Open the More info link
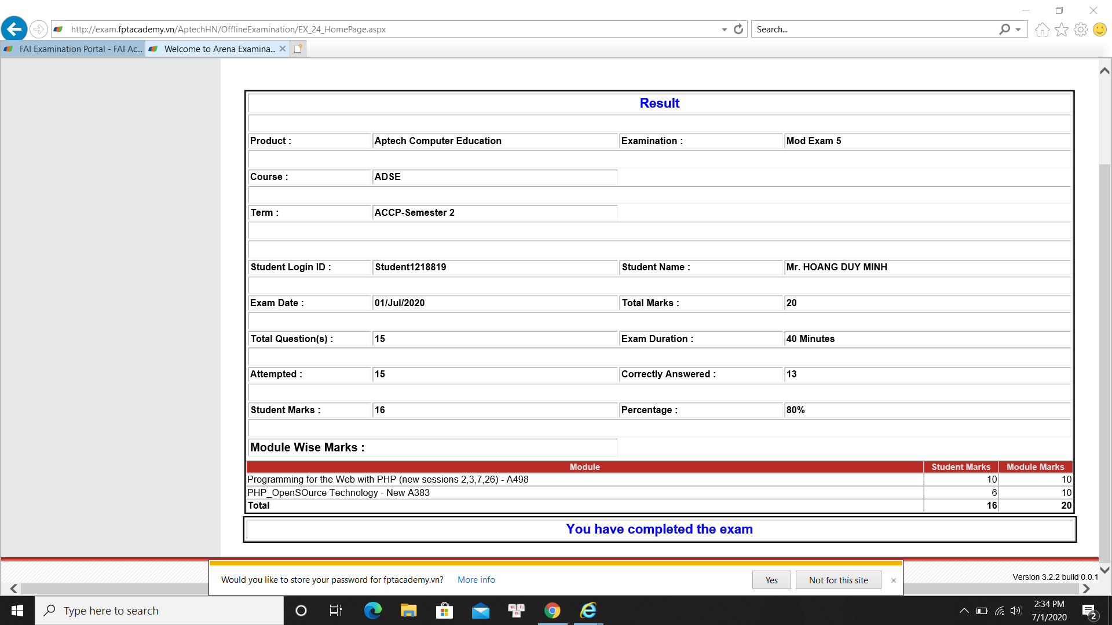Image resolution: width=1112 pixels, height=625 pixels. pos(476,580)
